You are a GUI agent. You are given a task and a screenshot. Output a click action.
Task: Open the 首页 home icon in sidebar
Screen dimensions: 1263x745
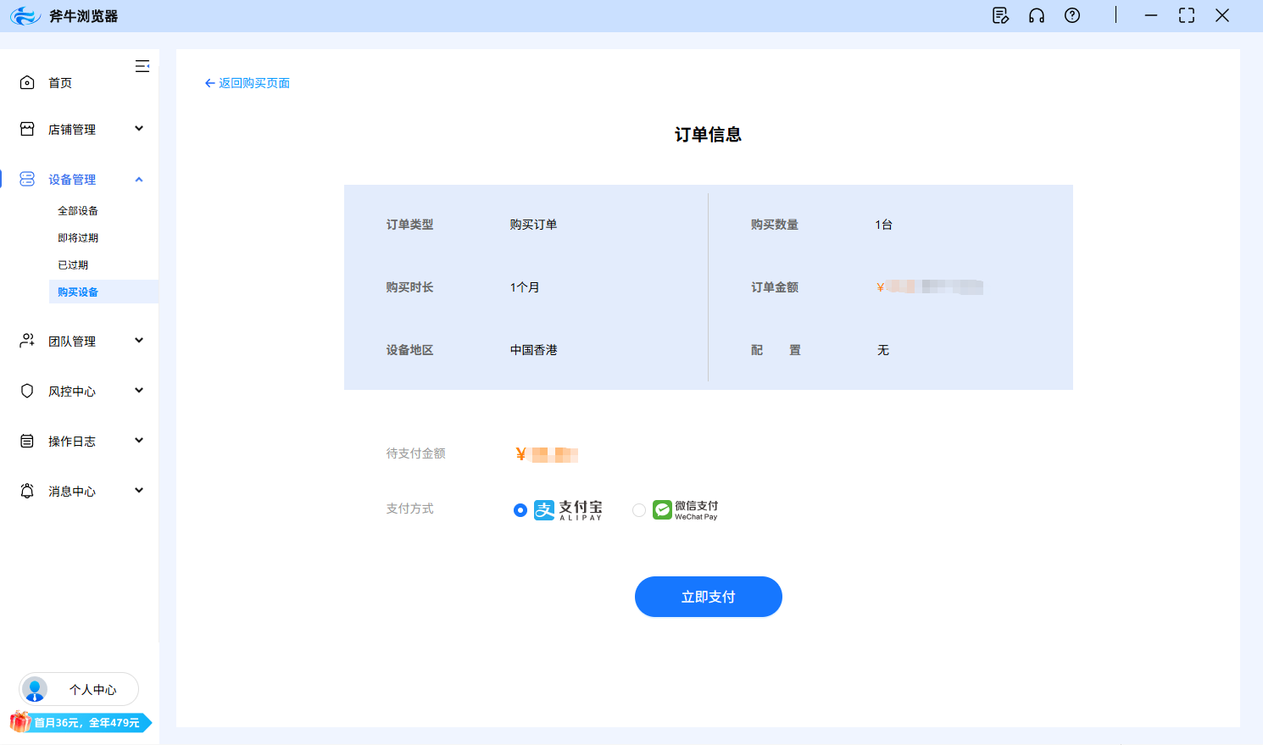(26, 82)
